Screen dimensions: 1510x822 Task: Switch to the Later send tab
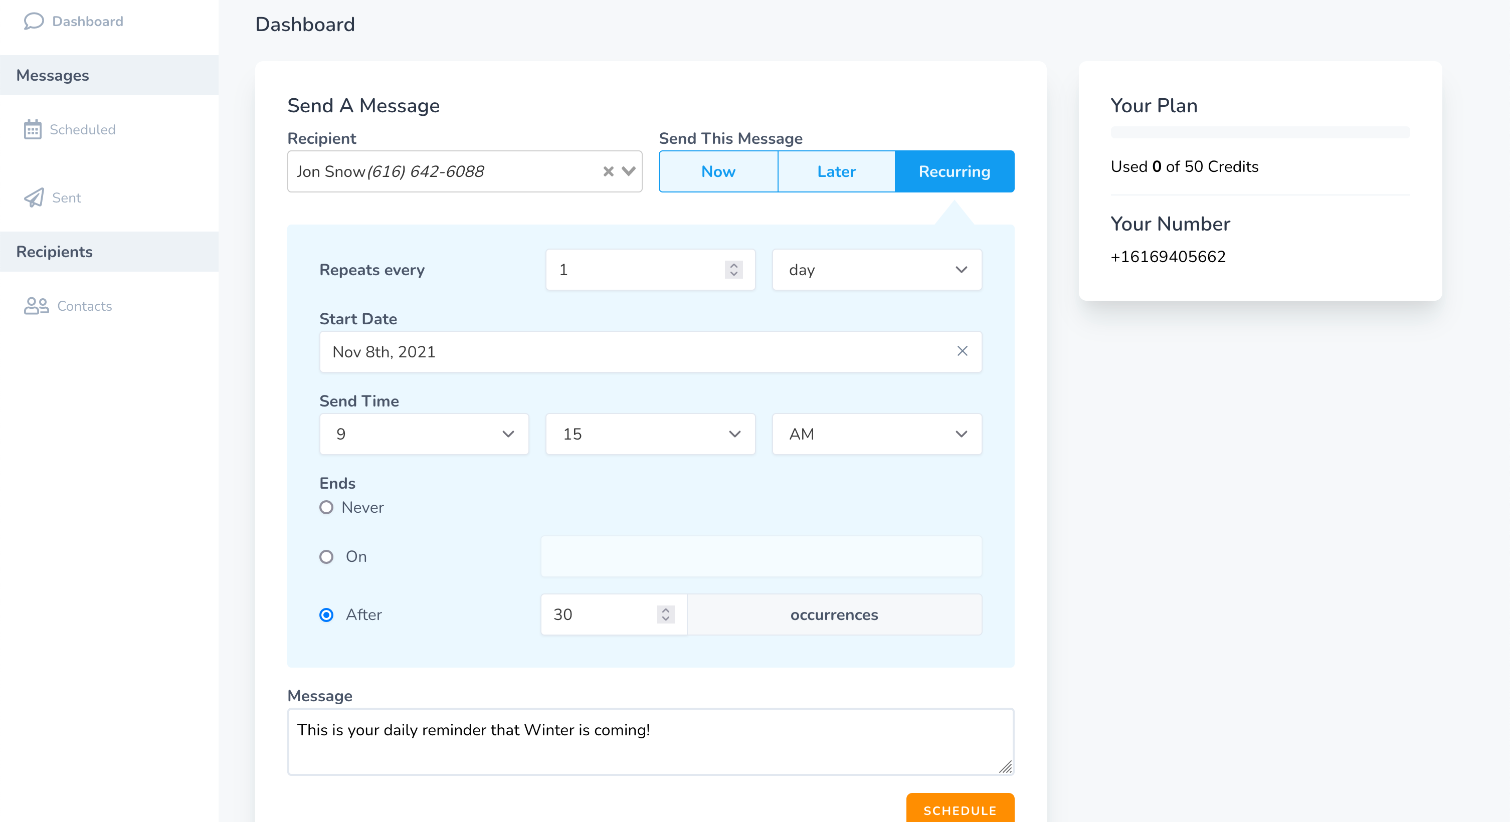click(x=836, y=171)
